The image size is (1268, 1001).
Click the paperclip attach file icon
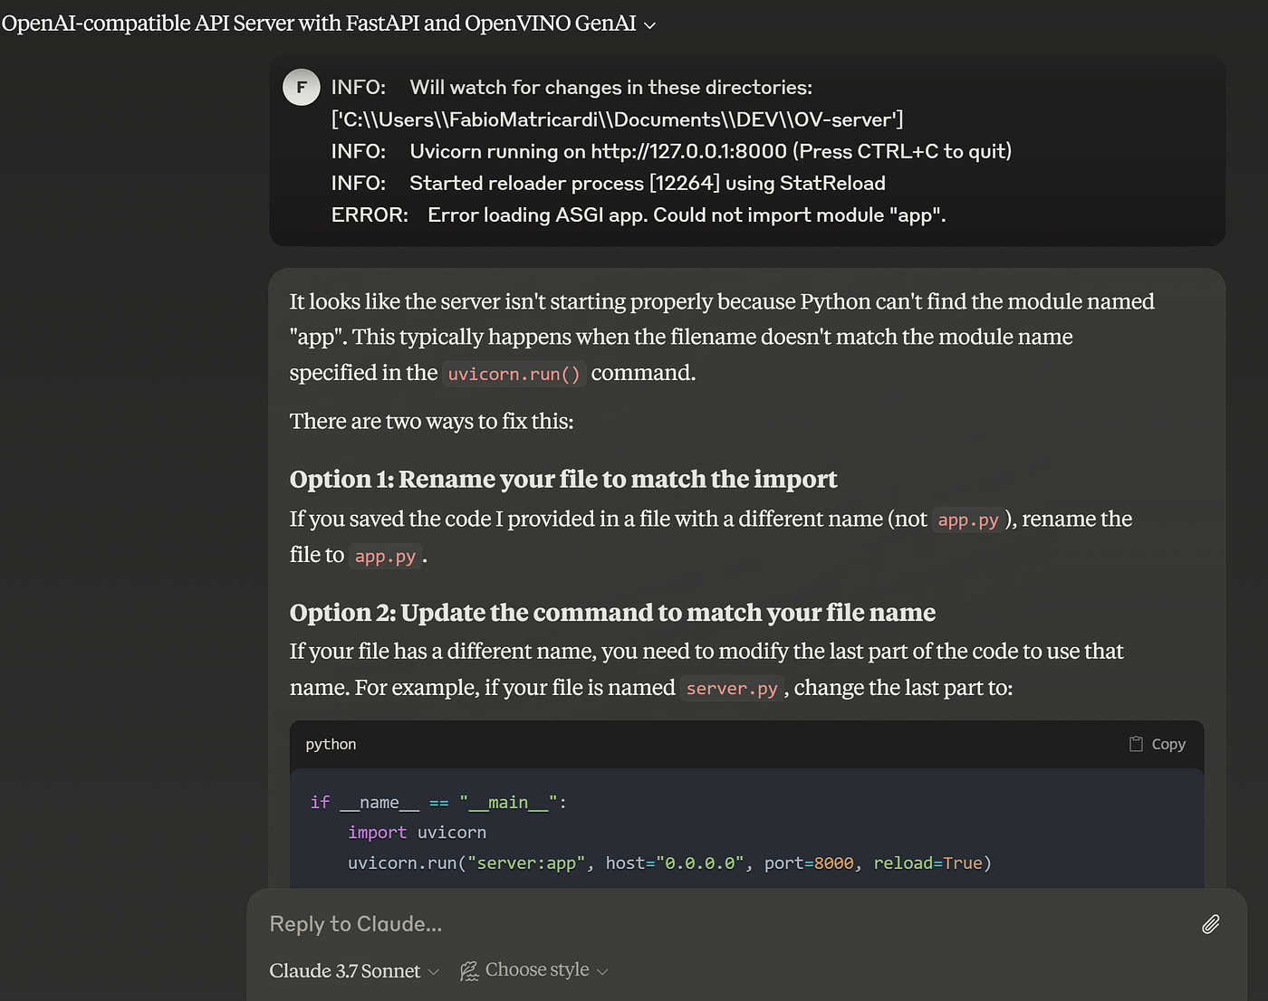click(x=1210, y=924)
